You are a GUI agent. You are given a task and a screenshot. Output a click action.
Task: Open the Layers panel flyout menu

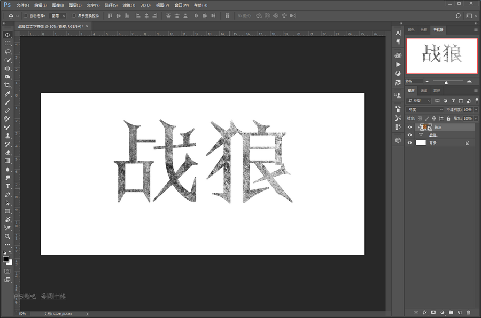(x=476, y=91)
